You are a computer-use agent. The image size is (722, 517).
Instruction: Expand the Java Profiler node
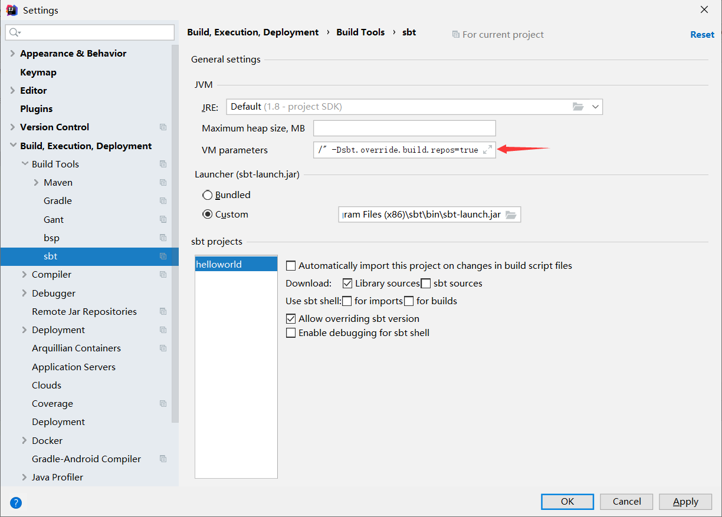point(24,478)
